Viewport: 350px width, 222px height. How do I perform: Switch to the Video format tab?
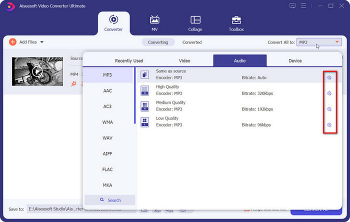click(x=184, y=60)
